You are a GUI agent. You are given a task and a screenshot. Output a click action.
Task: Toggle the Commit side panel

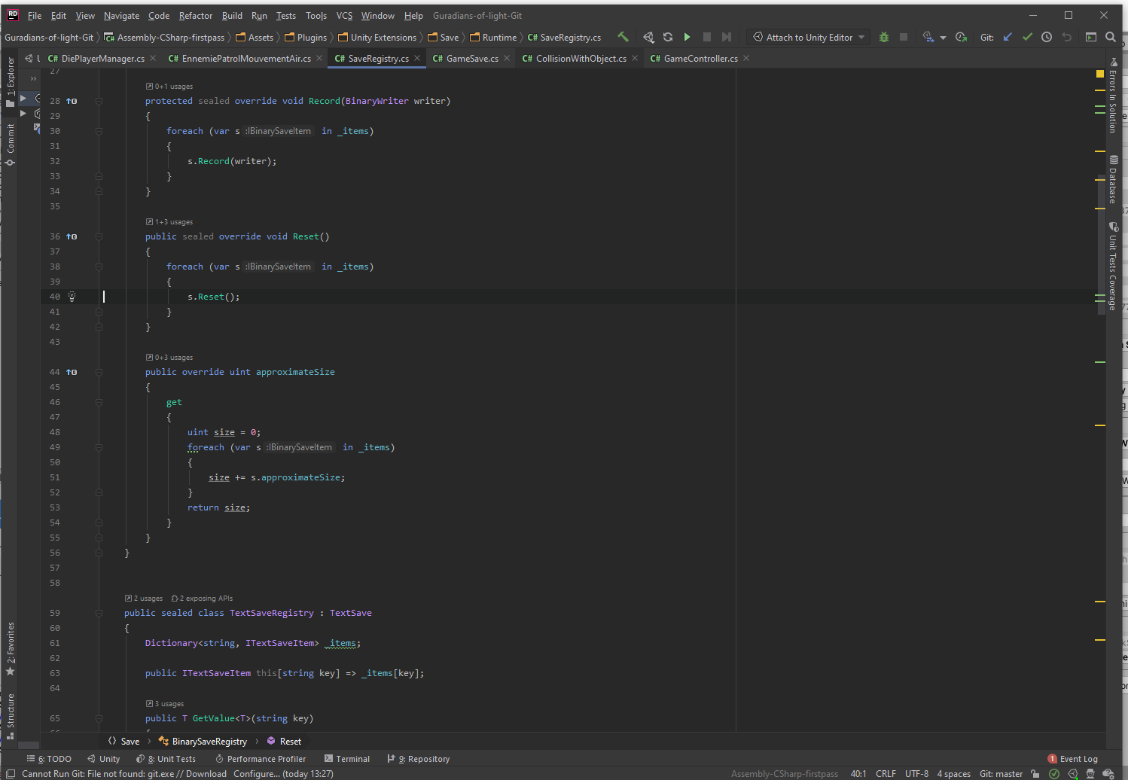[x=11, y=144]
